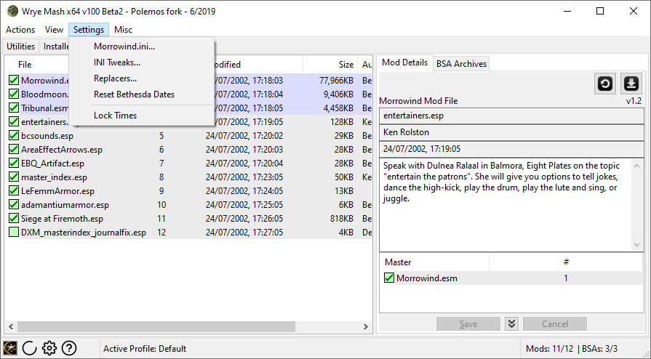Select the Siege at Firemoth.esp row
The height and width of the screenshot is (359, 651).
pyautogui.click(x=189, y=219)
